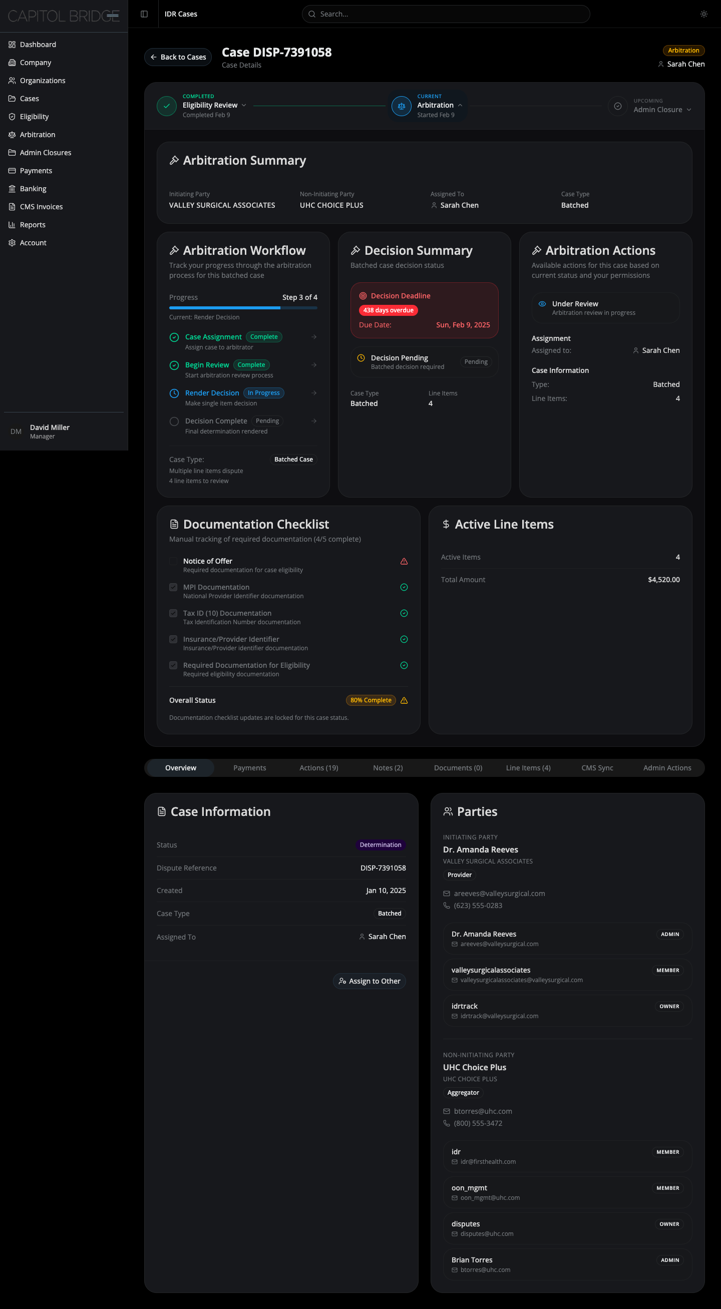Toggle the Insurance/Provider Identifier checkbox
The image size is (721, 1309).
pos(173,639)
